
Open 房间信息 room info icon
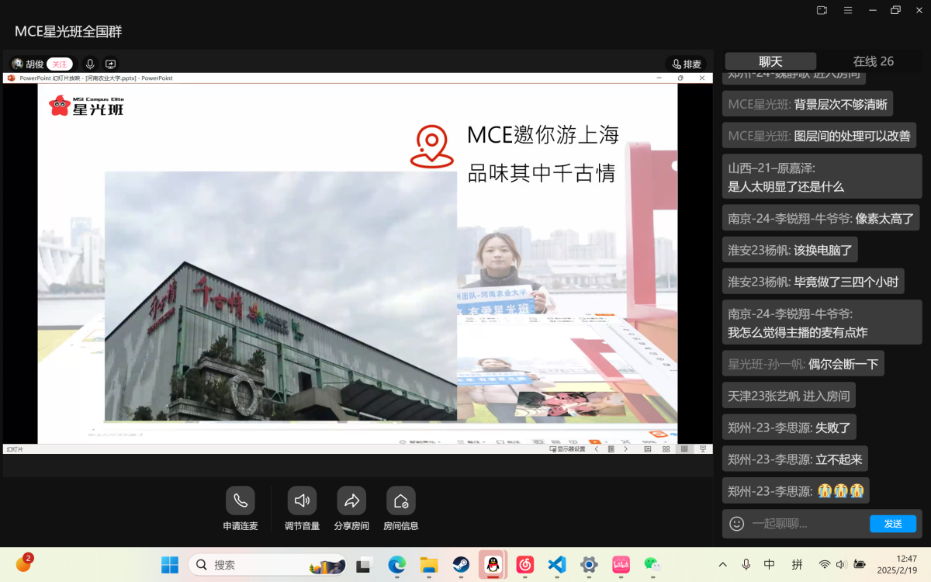(401, 501)
